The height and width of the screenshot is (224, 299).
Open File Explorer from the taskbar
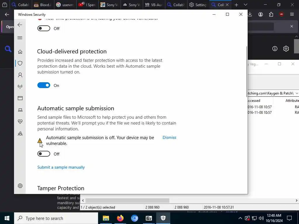pyautogui.click(x=106, y=218)
